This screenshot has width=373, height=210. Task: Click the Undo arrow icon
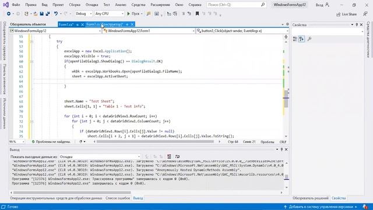[x=56, y=14]
